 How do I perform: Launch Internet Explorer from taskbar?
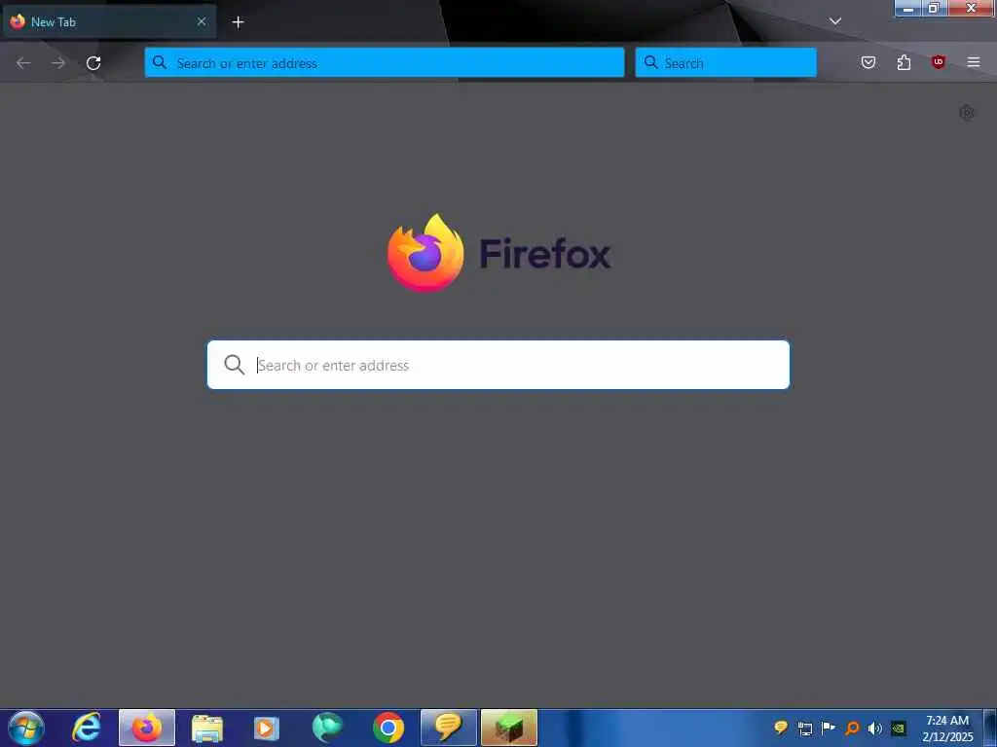[86, 728]
